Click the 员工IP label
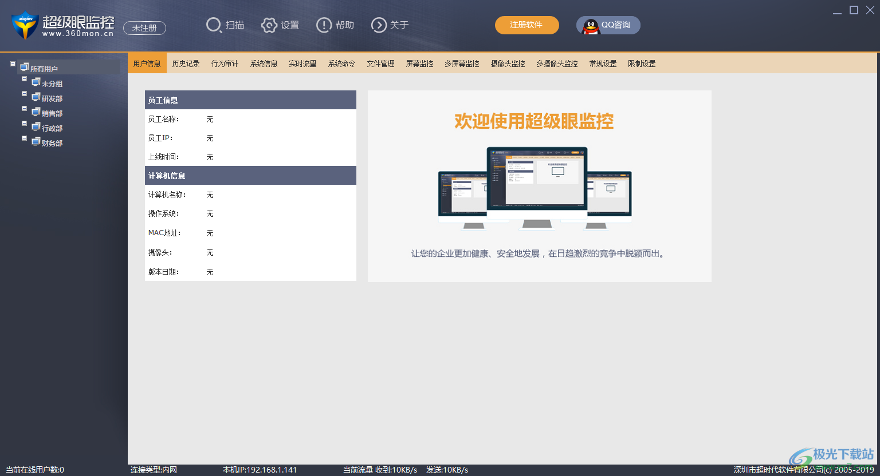The width and height of the screenshot is (880, 476). point(160,138)
